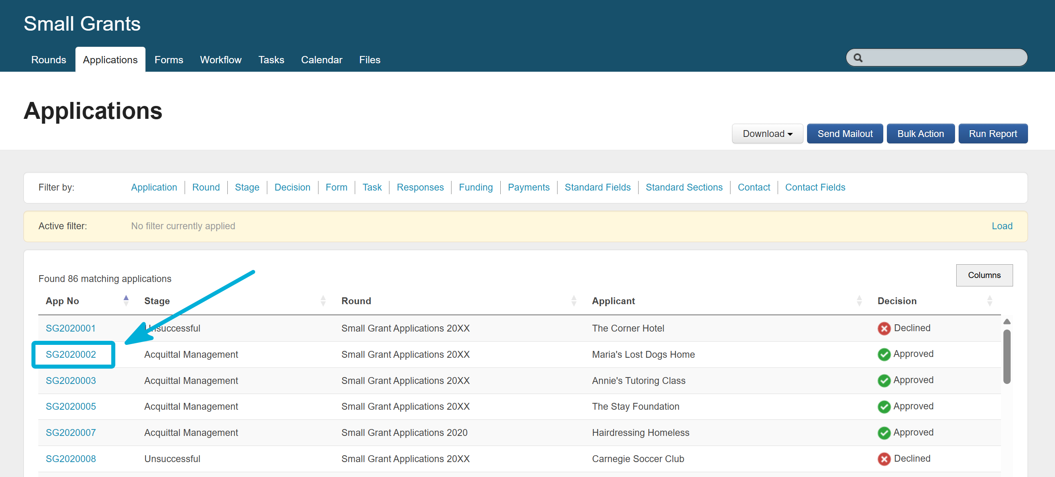
Task: Click the Bulk Action button
Action: pos(920,134)
